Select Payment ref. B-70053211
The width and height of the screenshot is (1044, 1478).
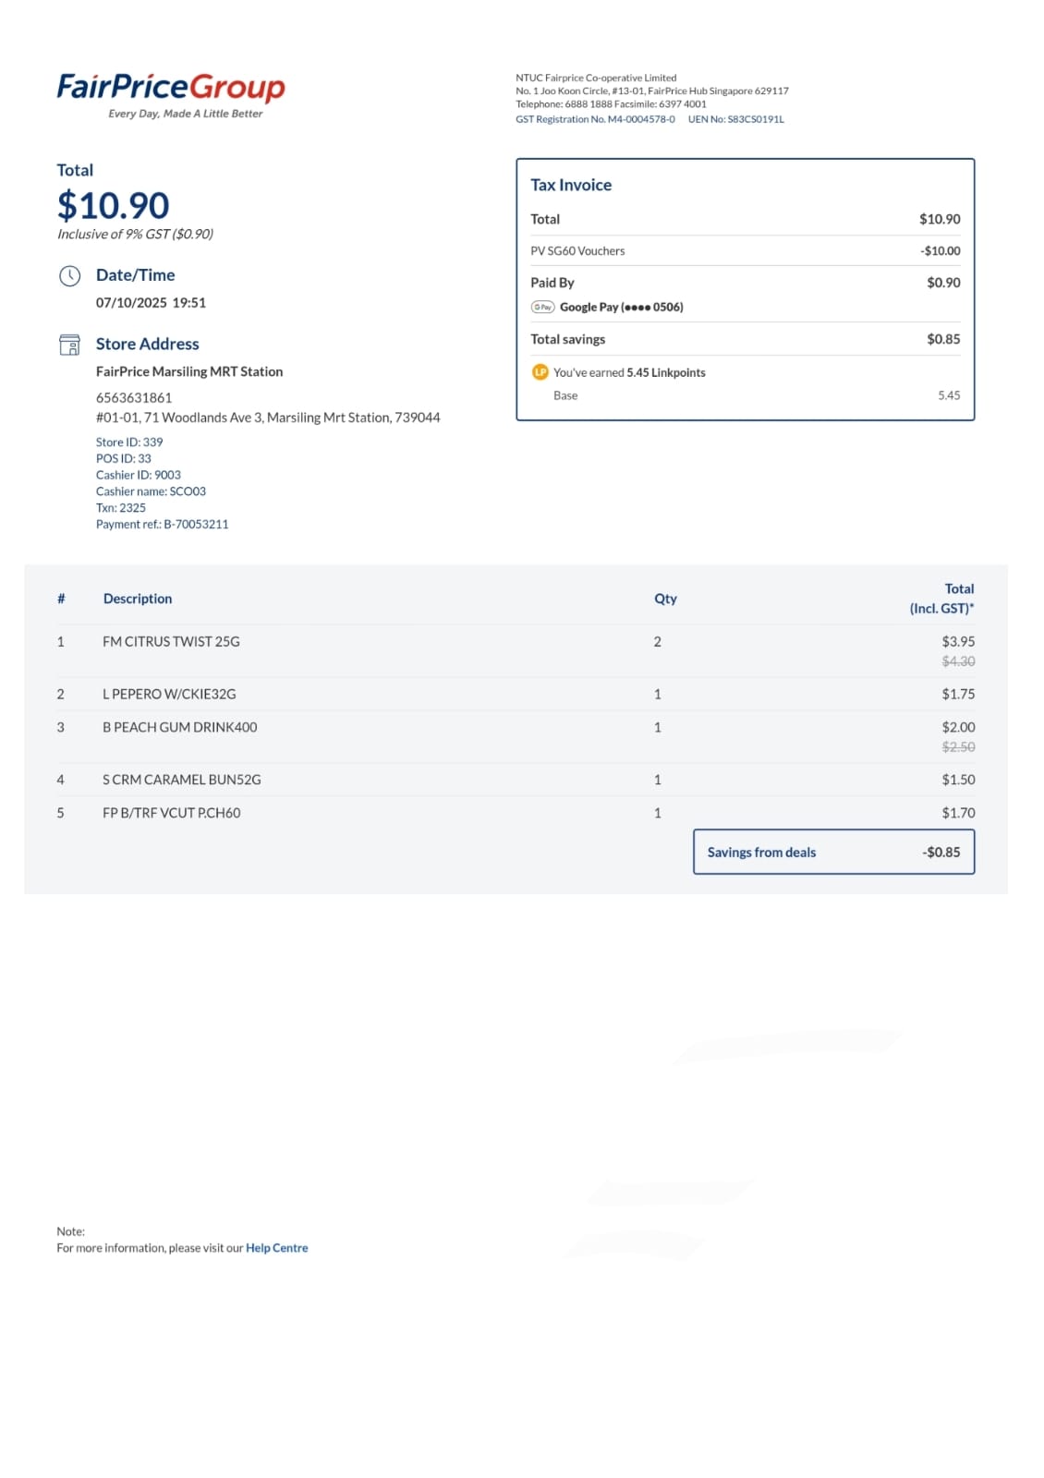pos(162,524)
